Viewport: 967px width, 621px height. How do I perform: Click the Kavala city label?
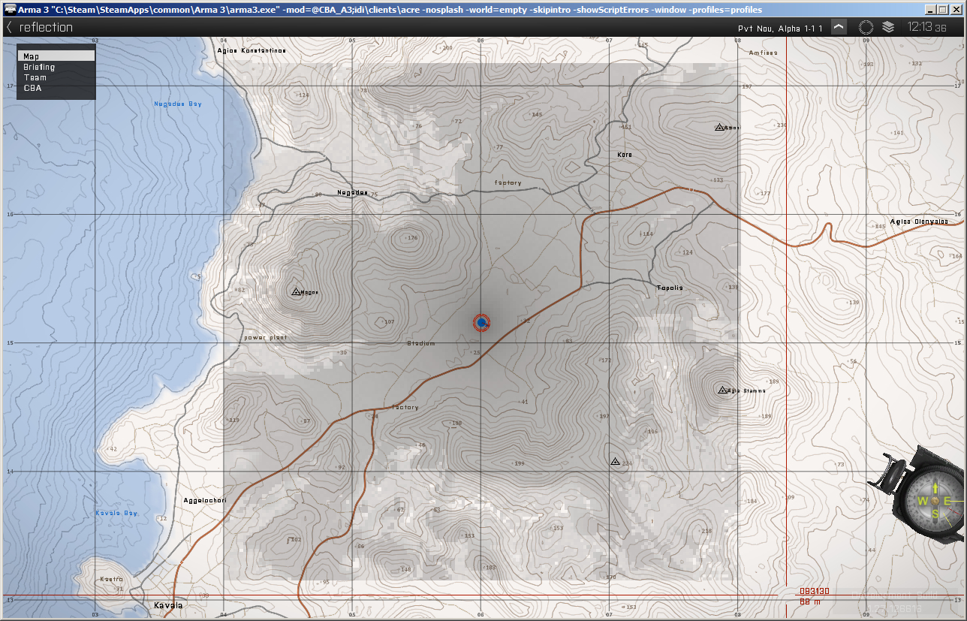pyautogui.click(x=168, y=605)
